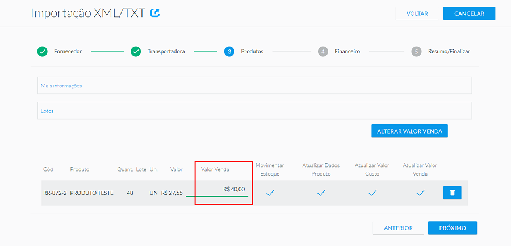511x246 pixels.
Task: Select the quantity value 48
Action: coord(129,193)
